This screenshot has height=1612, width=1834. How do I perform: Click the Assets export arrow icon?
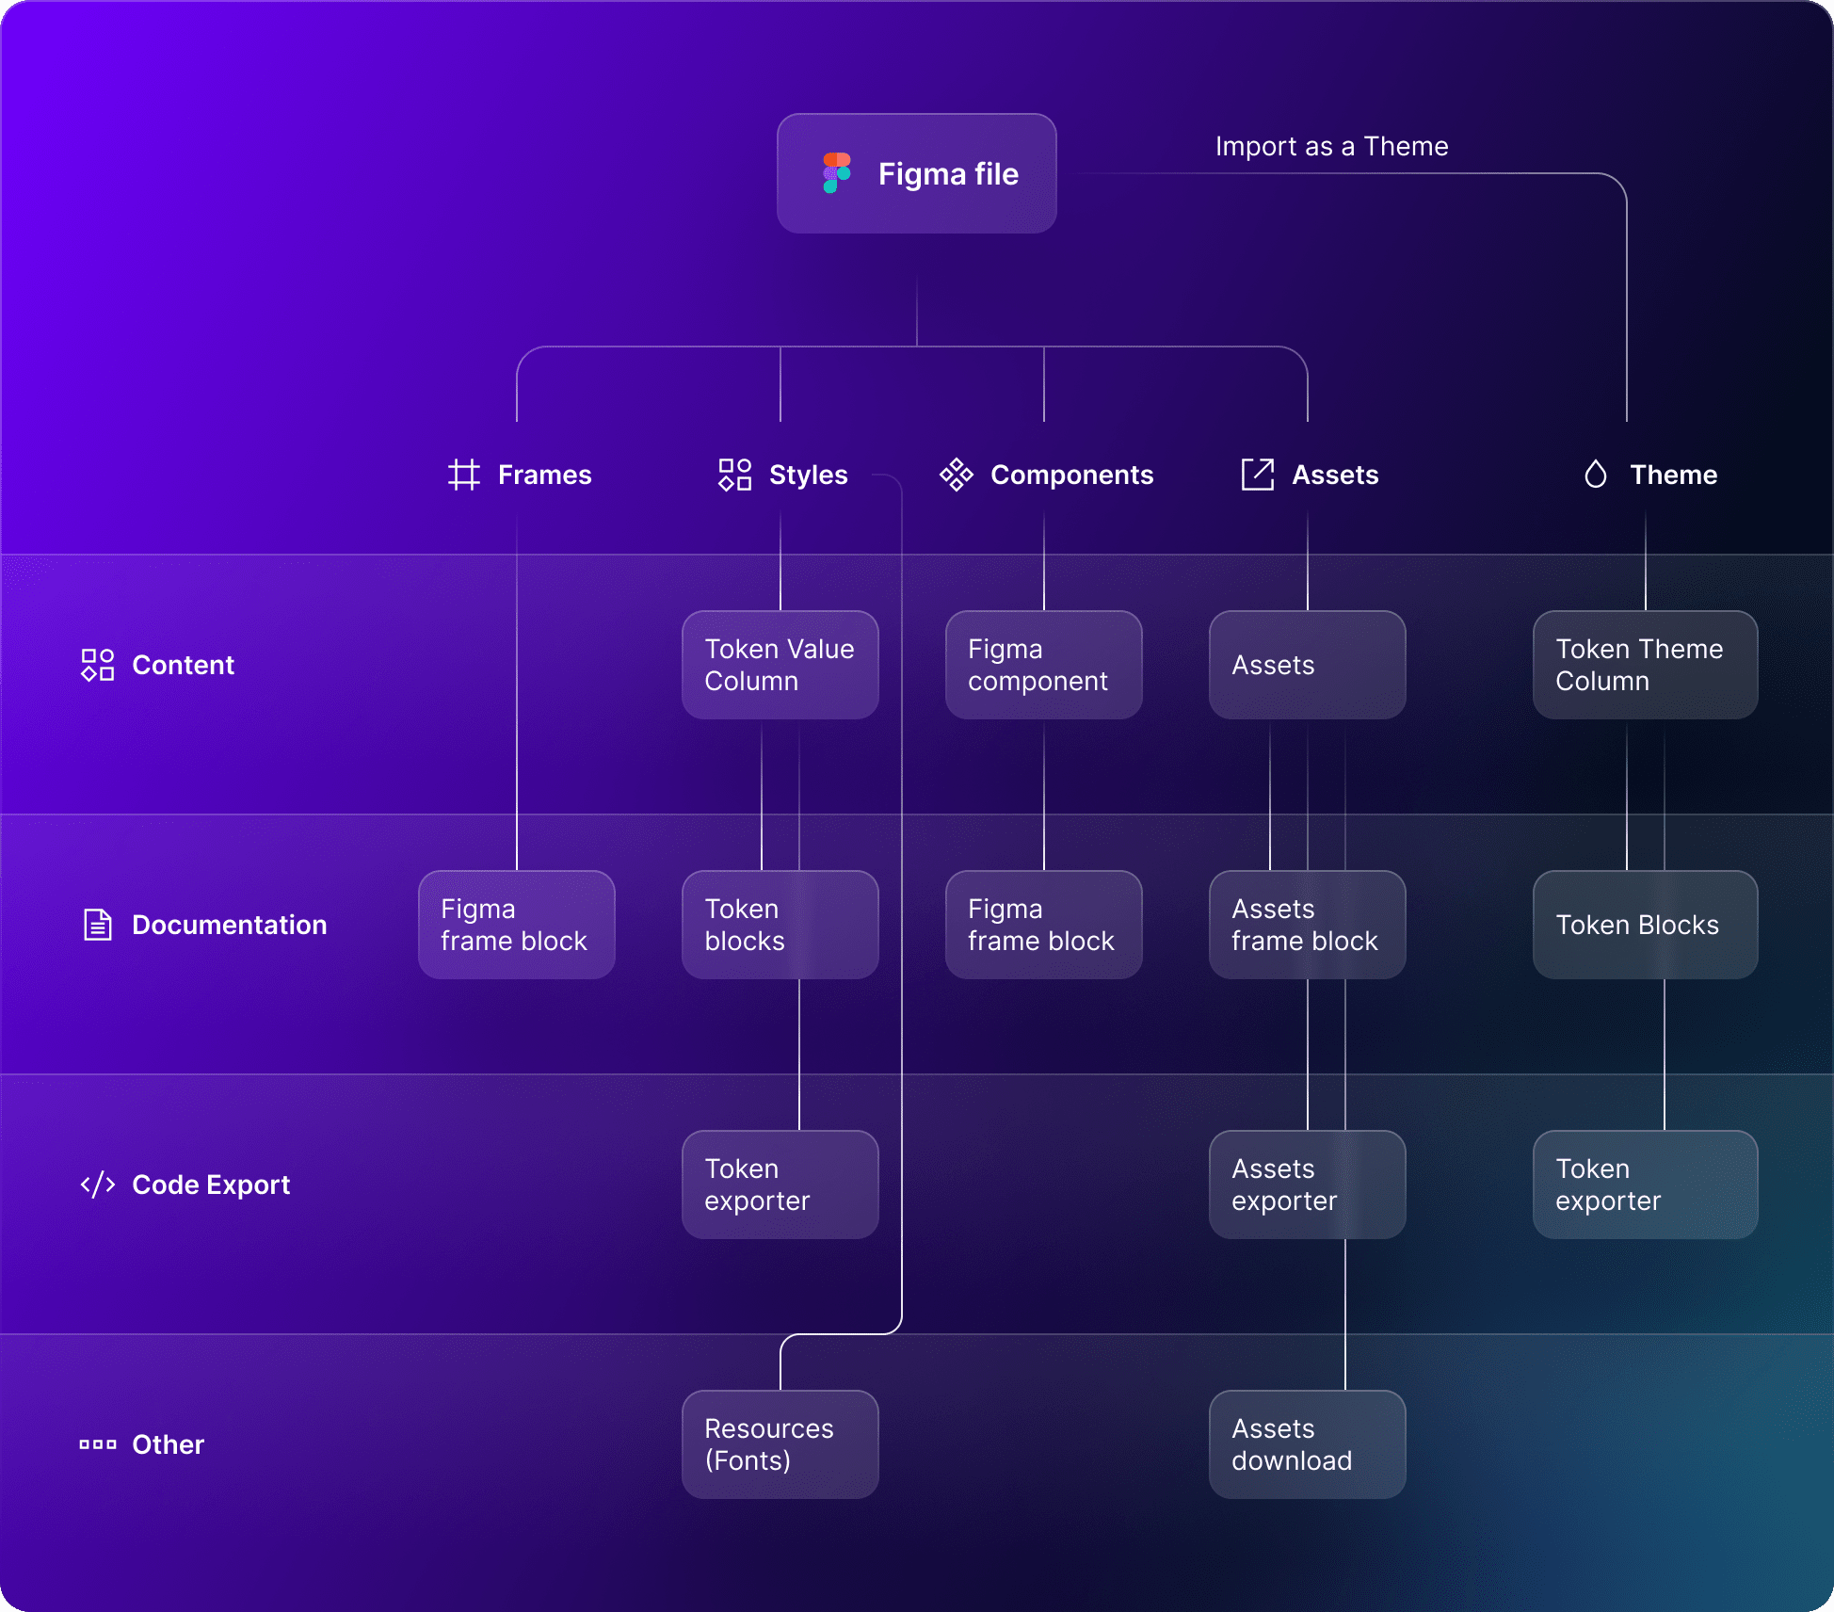click(1258, 475)
